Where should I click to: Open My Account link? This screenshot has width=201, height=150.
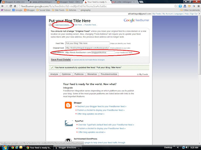click(x=167, y=14)
